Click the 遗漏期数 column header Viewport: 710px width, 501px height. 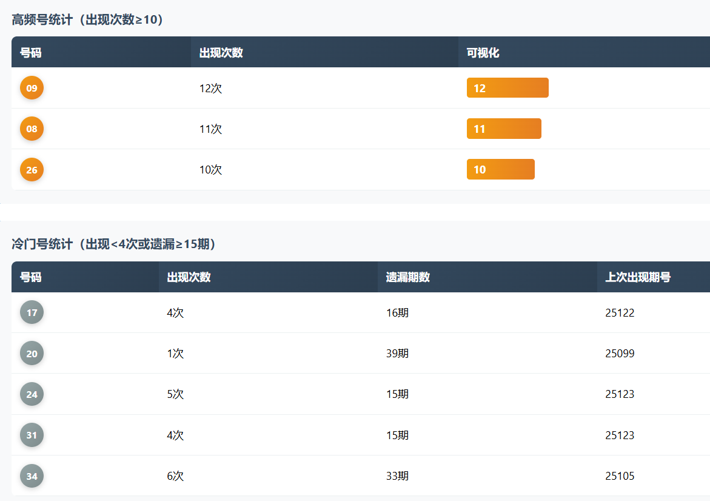pyautogui.click(x=408, y=277)
